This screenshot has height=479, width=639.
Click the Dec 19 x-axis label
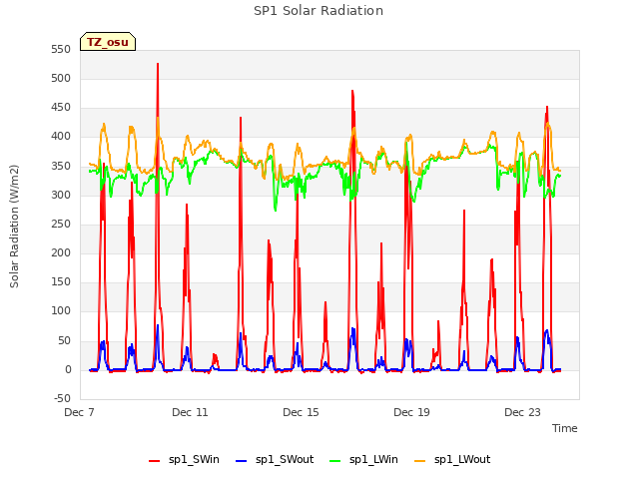411,412
